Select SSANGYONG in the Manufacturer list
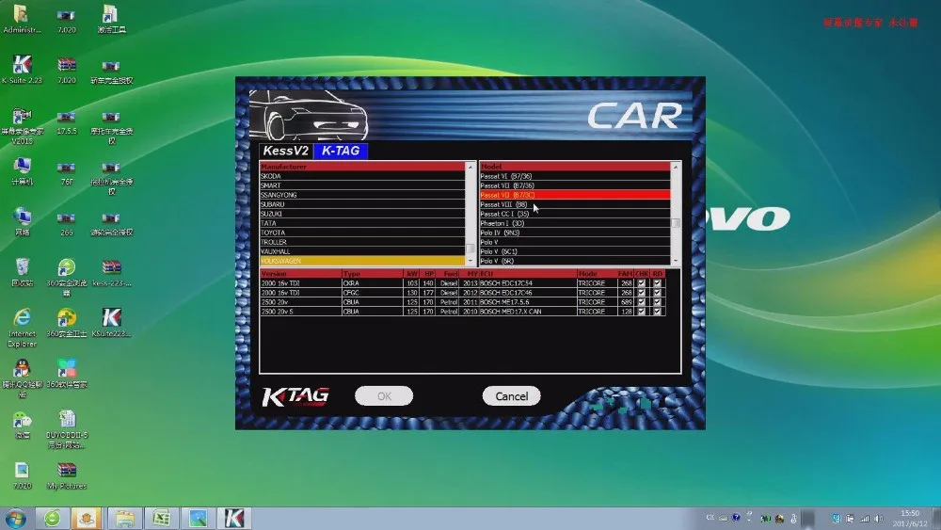 (x=362, y=195)
